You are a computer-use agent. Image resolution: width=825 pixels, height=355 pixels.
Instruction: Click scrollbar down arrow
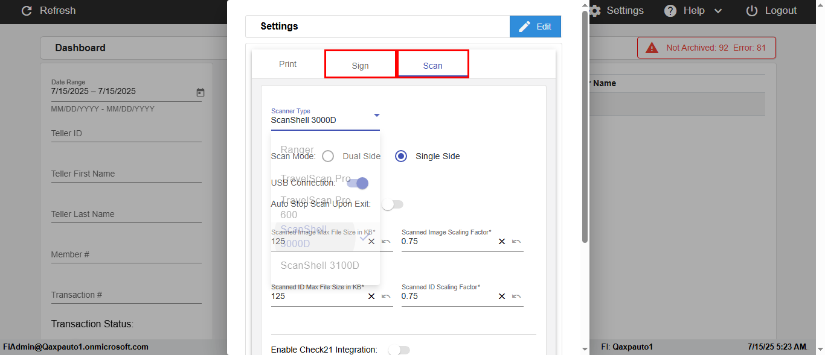pyautogui.click(x=585, y=349)
